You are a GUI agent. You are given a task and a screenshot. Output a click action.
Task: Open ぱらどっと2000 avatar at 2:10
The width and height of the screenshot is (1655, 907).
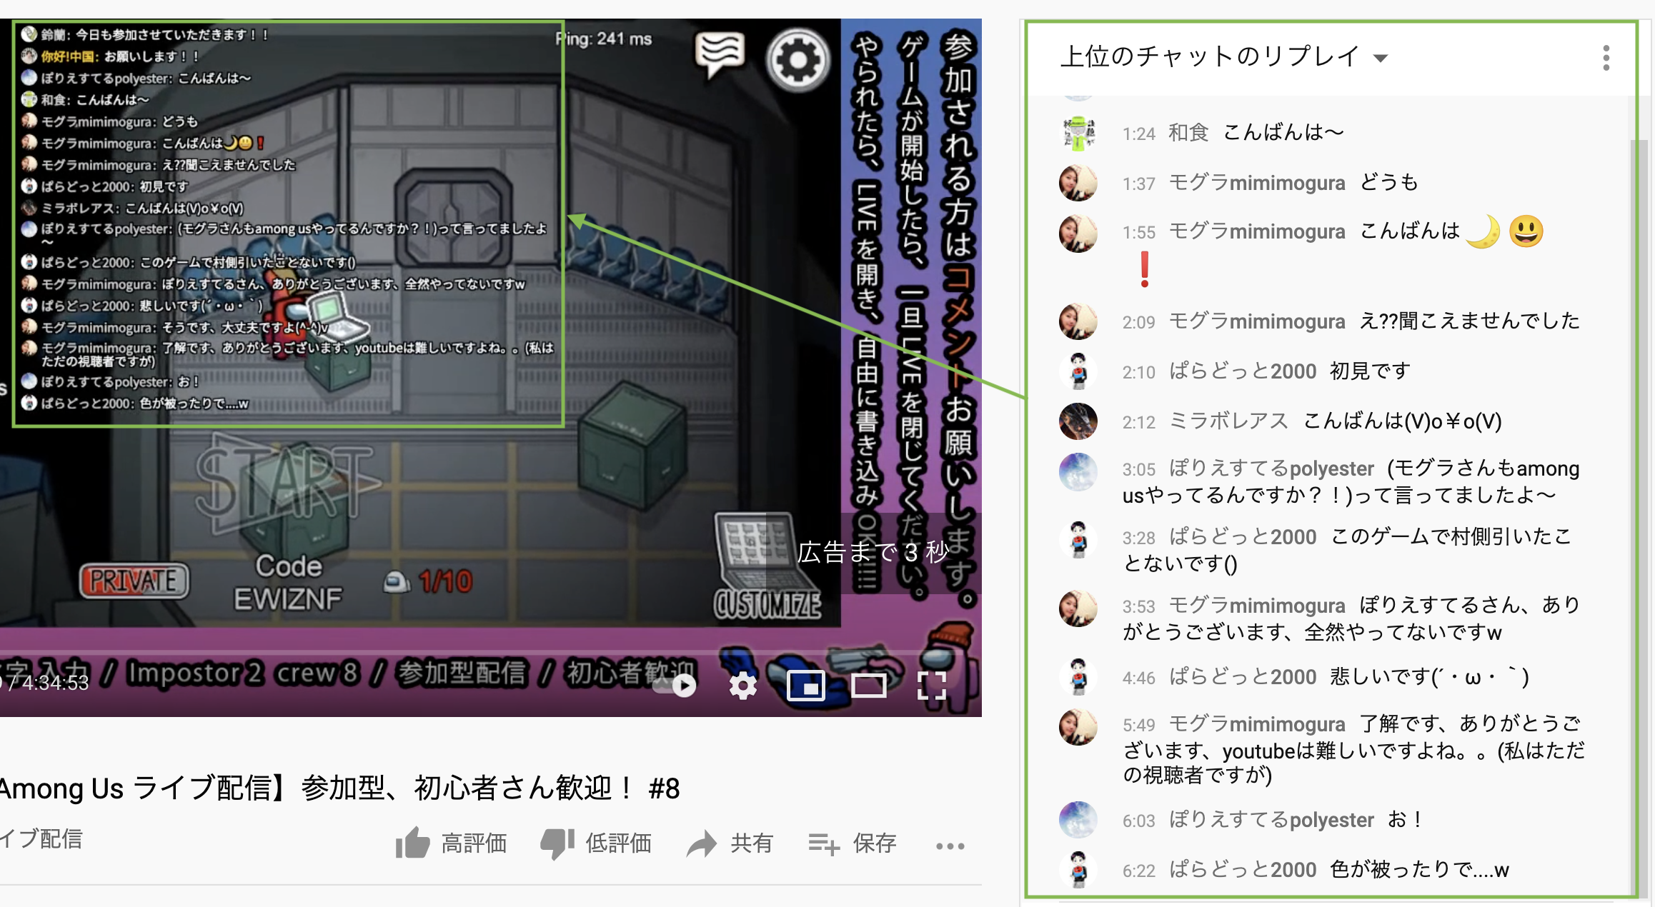1078,371
